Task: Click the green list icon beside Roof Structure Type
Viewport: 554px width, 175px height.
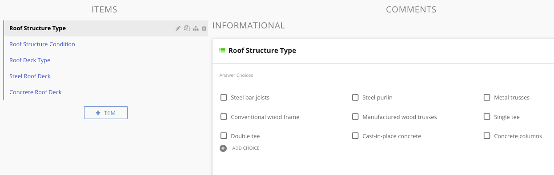Action: click(222, 51)
